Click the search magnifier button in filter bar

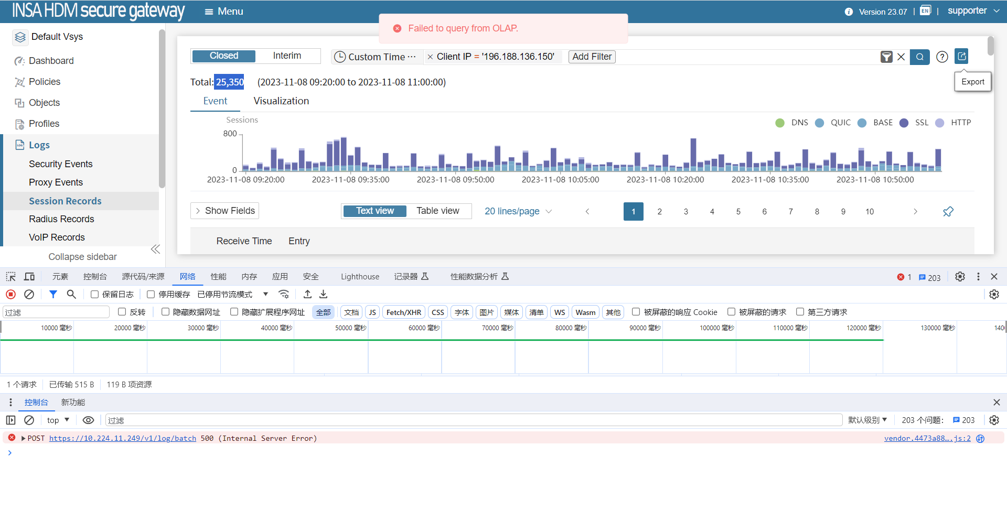coord(919,57)
